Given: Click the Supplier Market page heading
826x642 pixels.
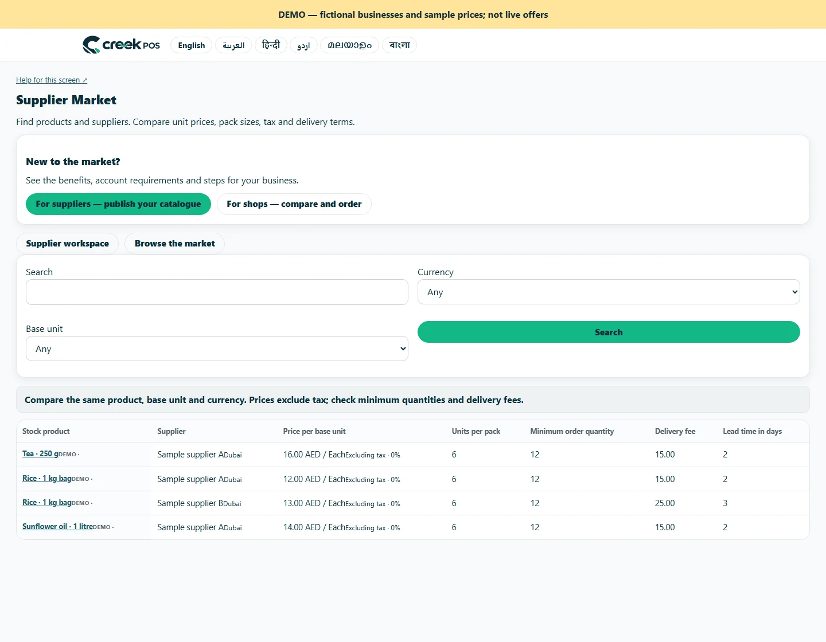Looking at the screenshot, I should [66, 100].
